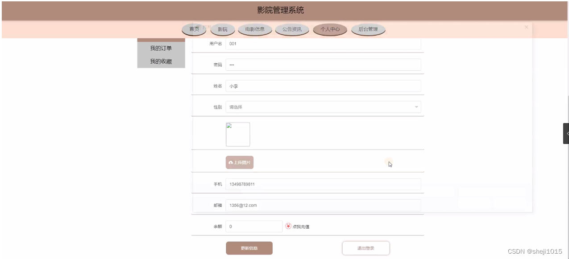Click the 更新信息 update button
The height and width of the screenshot is (259, 569).
[249, 248]
